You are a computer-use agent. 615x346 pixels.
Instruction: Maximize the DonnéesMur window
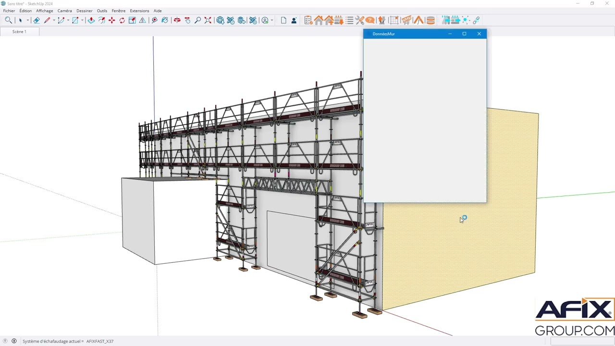click(464, 34)
